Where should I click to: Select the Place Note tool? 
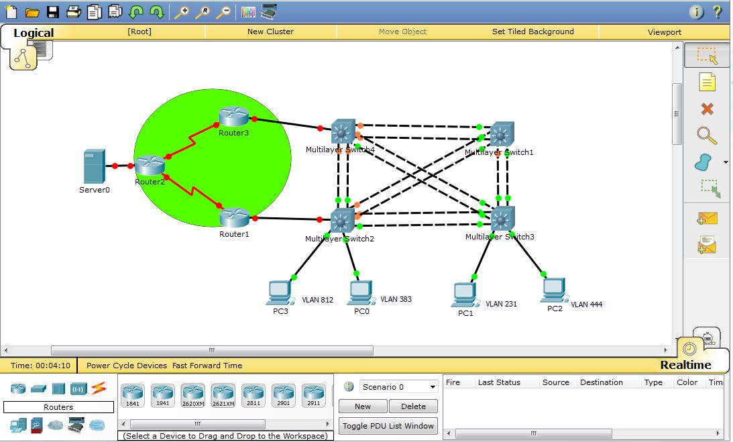click(x=707, y=82)
